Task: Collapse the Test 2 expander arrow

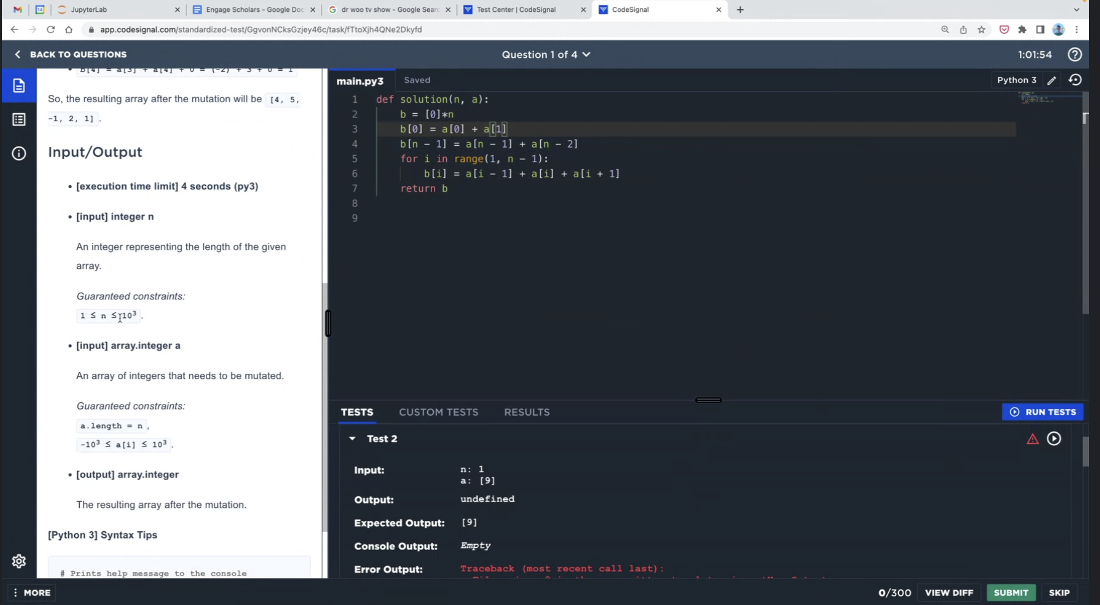Action: click(x=352, y=438)
